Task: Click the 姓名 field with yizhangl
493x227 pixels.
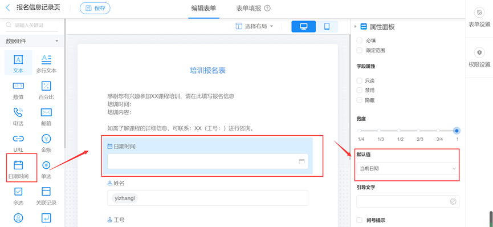Action: (208, 198)
